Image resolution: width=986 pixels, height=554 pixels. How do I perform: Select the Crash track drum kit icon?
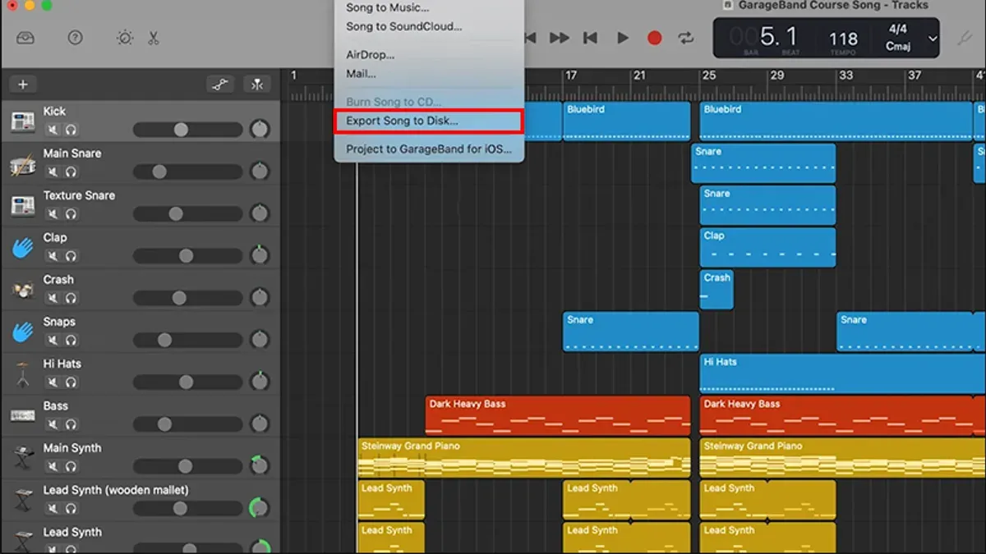click(x=22, y=291)
